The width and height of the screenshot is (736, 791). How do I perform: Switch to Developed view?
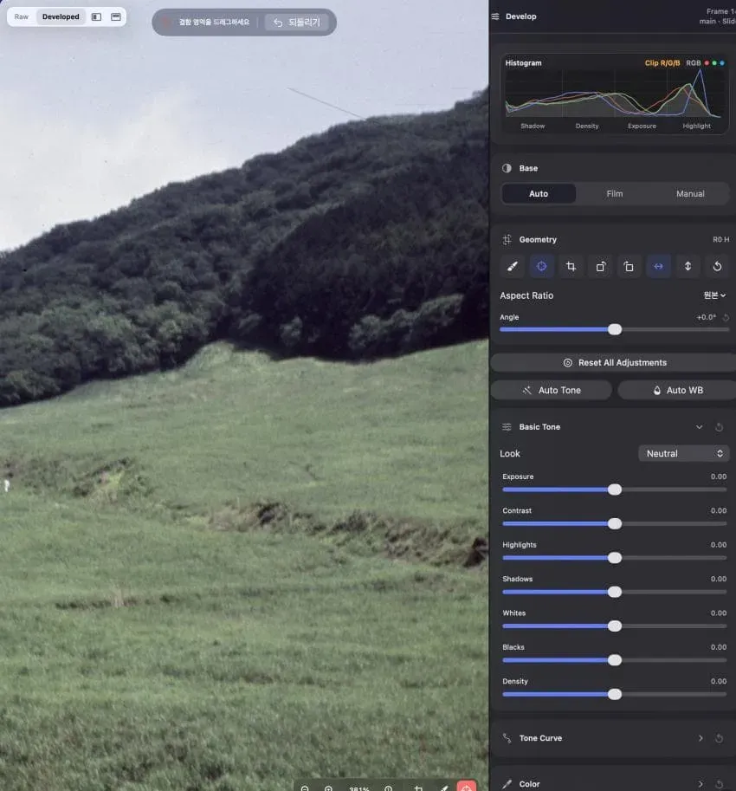61,16
